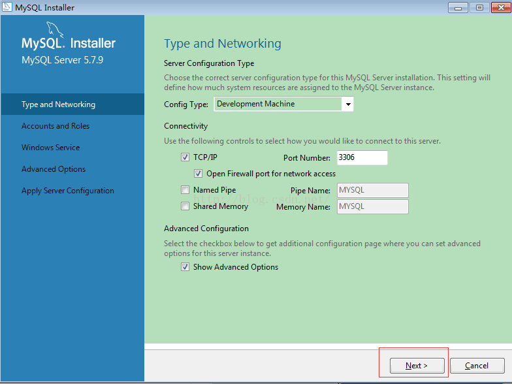
Task: Open the Config Type dropdown arrow
Action: pyautogui.click(x=348, y=104)
